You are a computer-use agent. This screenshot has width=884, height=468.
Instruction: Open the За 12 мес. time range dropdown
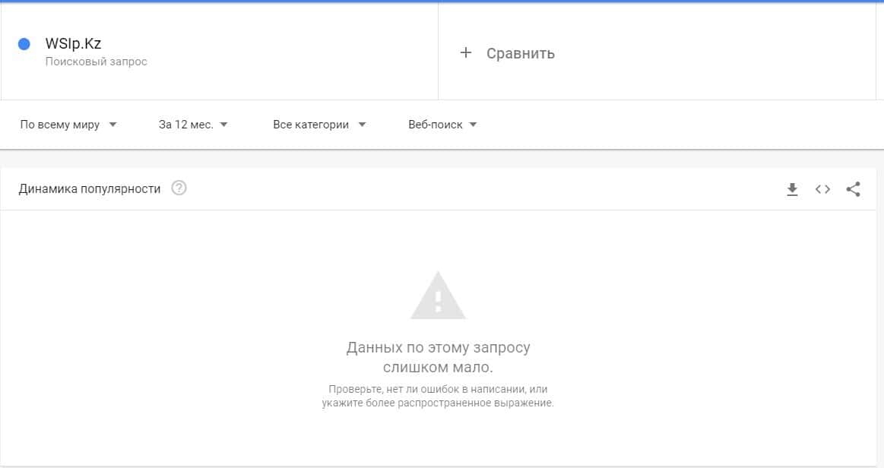coord(193,125)
